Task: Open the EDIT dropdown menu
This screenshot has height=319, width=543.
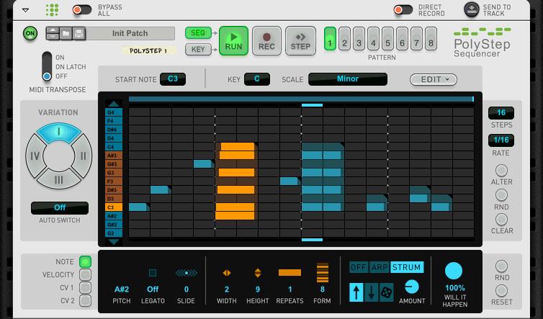Action: [x=434, y=79]
